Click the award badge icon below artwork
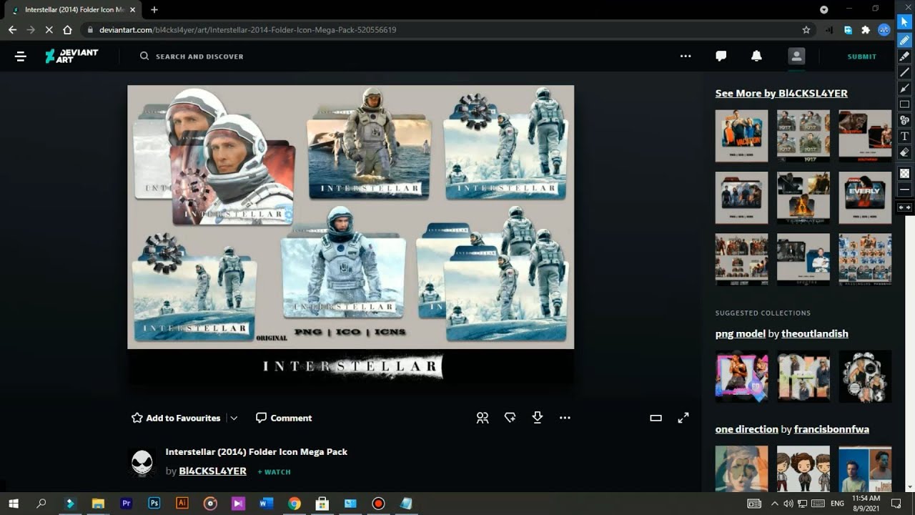 [x=510, y=418]
